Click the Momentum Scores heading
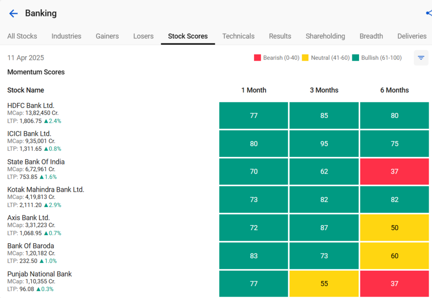This screenshot has height=298, width=432. (x=36, y=72)
